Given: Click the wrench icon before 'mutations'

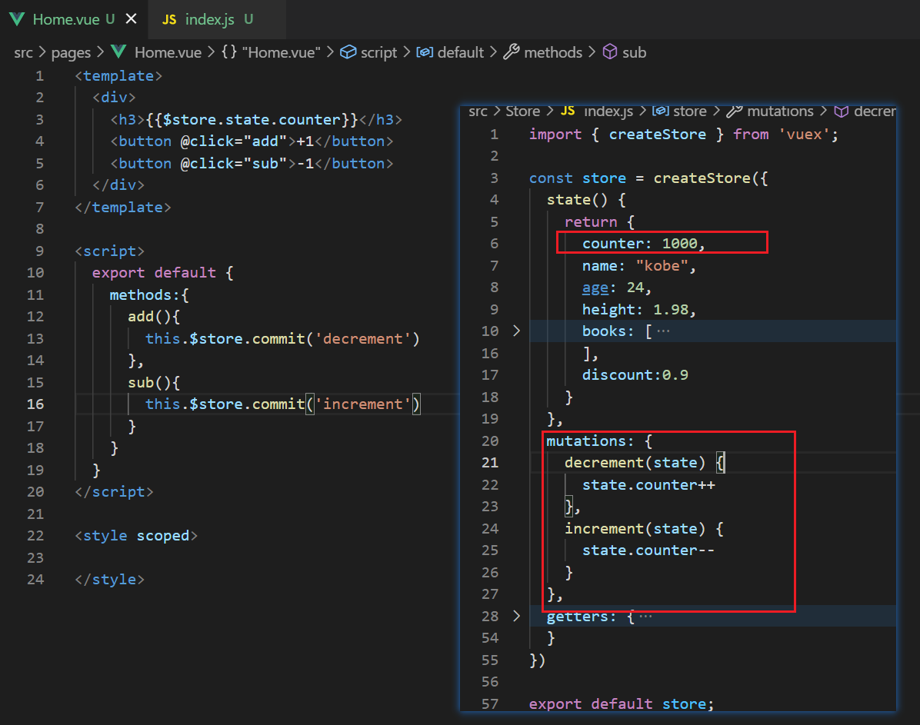Looking at the screenshot, I should (x=734, y=111).
